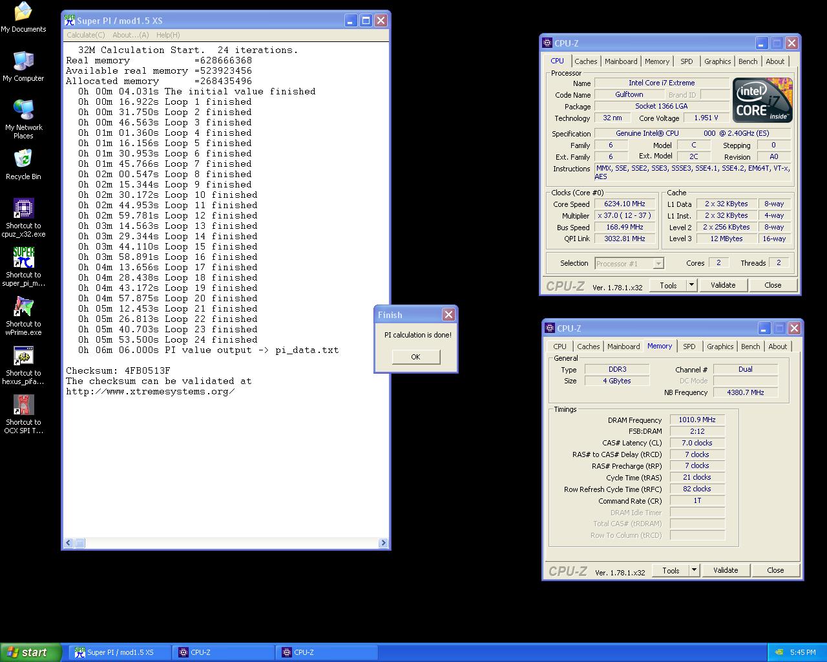Click Validate in upper CPU-Z window
The image size is (827, 662).
point(723,285)
